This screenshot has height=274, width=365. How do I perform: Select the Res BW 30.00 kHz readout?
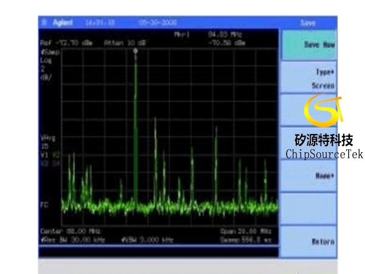coord(73,240)
